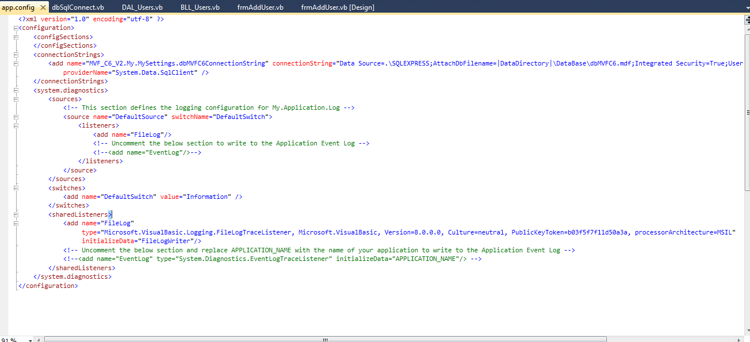The height and width of the screenshot is (342, 750).
Task: Open the DAL_Users.vb tab
Action: point(142,7)
